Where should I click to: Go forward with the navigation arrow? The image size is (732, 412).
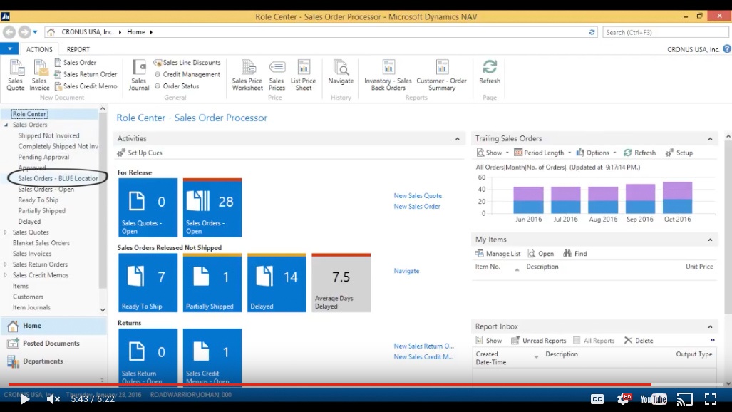(x=24, y=32)
